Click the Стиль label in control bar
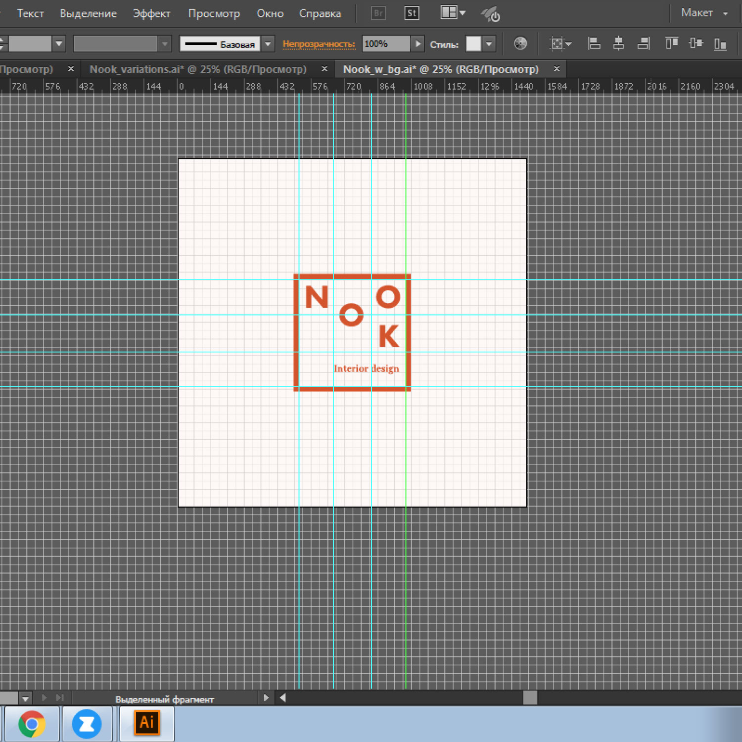Screen dimensions: 742x742 pyautogui.click(x=444, y=45)
